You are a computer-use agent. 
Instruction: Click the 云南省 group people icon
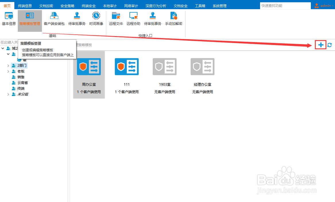point(14,83)
